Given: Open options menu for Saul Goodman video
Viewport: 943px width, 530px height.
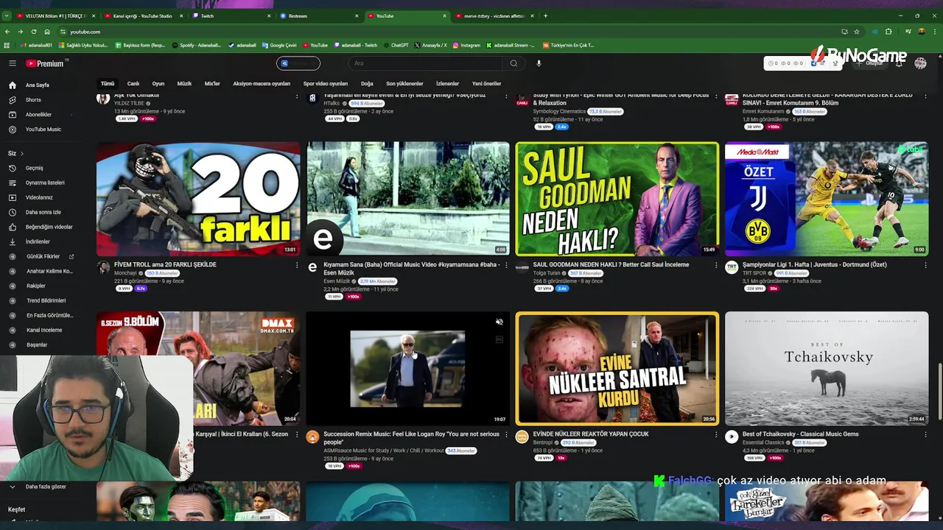Looking at the screenshot, I should click(x=715, y=265).
